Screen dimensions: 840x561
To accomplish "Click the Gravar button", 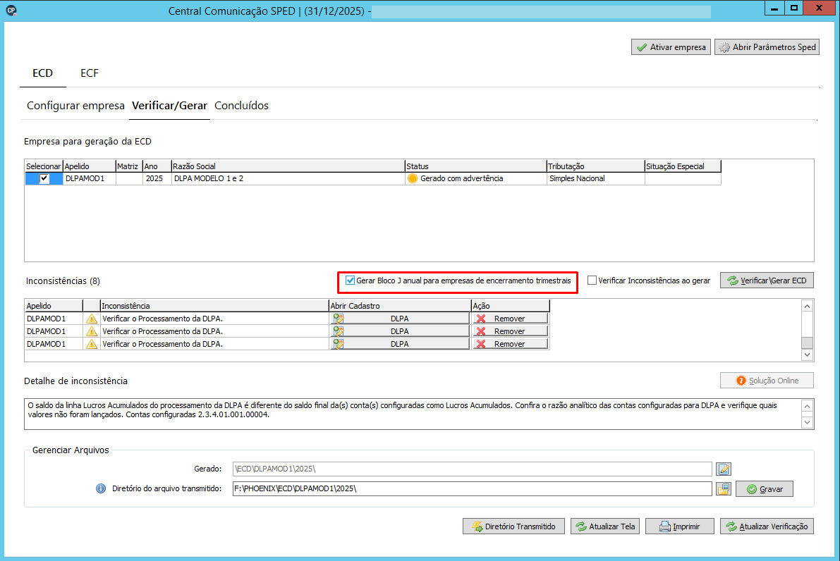I will [764, 488].
